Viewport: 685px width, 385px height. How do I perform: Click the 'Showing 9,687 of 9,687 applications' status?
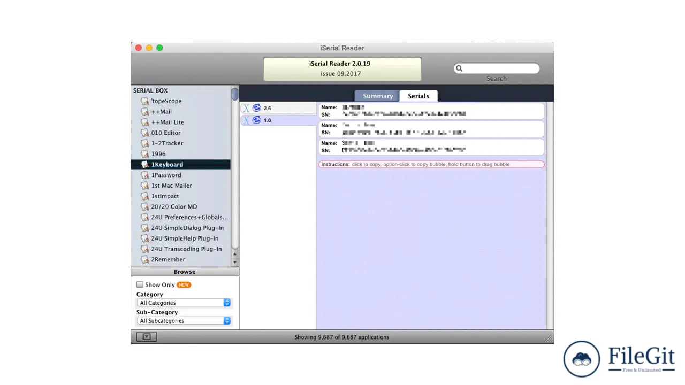[342, 337]
